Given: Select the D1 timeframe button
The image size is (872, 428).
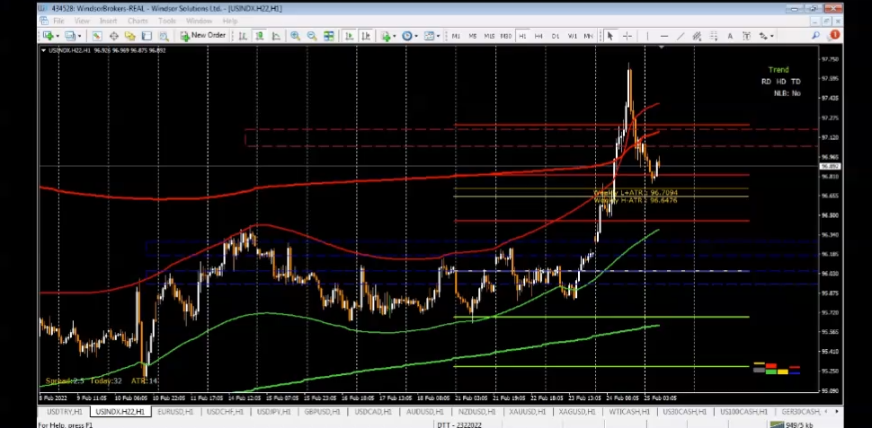Looking at the screenshot, I should point(556,36).
